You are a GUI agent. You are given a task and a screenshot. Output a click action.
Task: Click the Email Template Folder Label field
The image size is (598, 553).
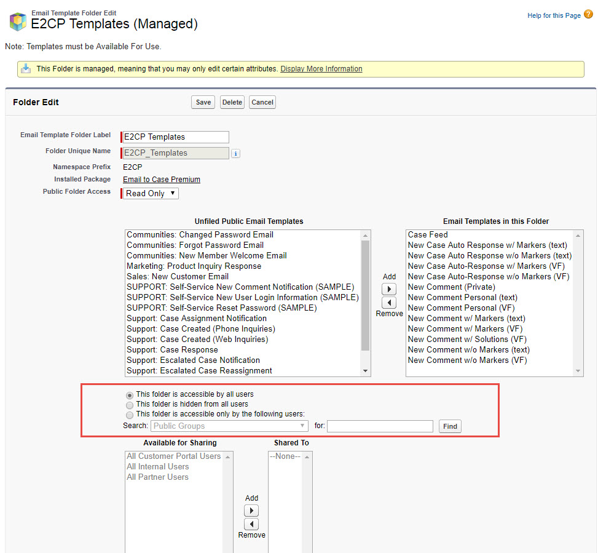point(176,137)
